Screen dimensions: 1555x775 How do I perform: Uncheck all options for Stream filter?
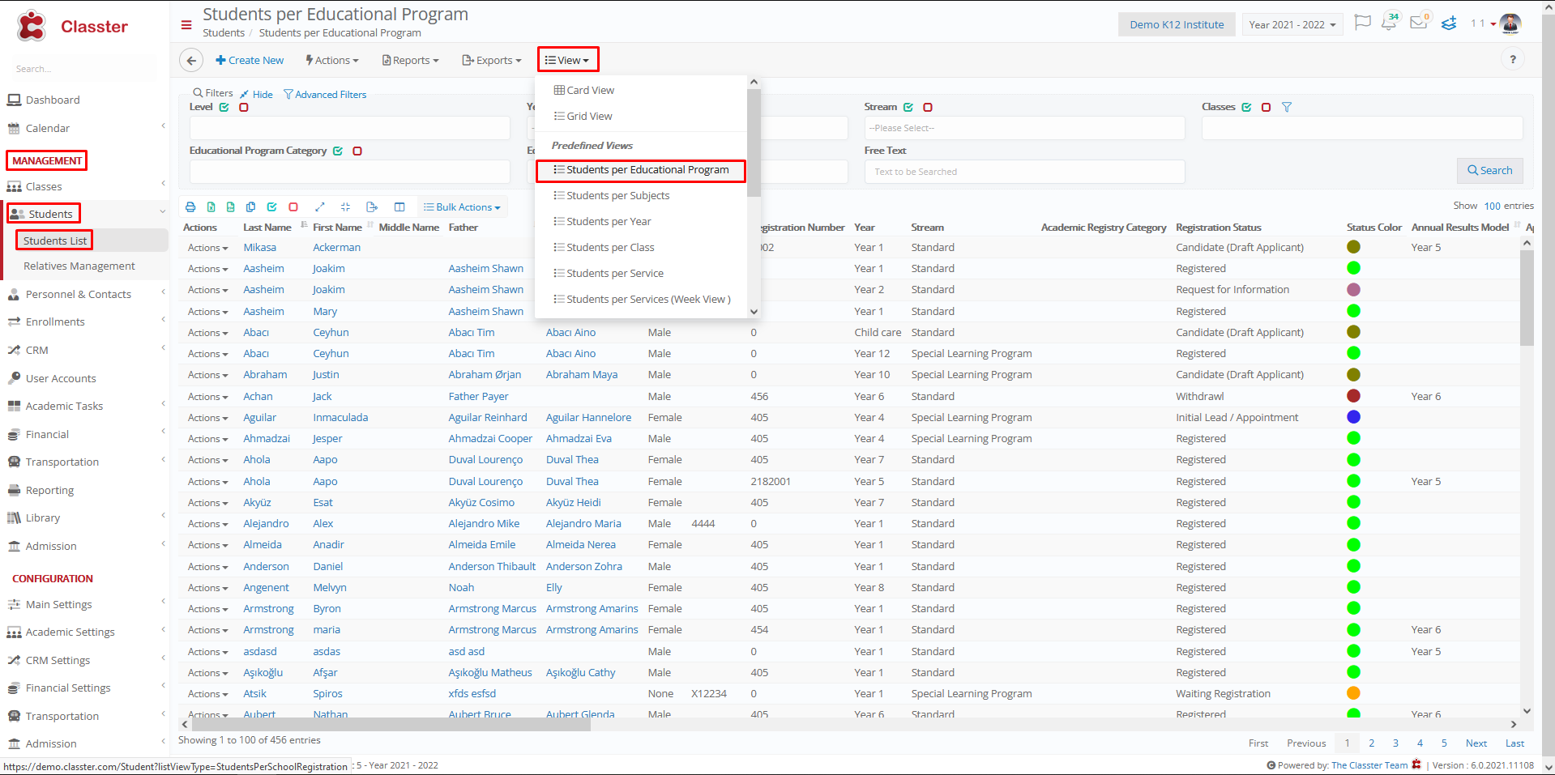[928, 107]
